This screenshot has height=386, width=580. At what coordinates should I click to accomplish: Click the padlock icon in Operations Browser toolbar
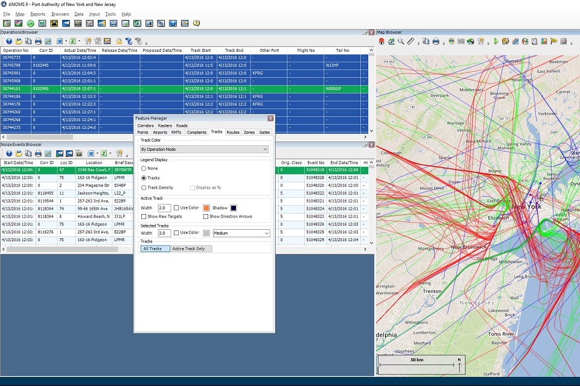(119, 41)
